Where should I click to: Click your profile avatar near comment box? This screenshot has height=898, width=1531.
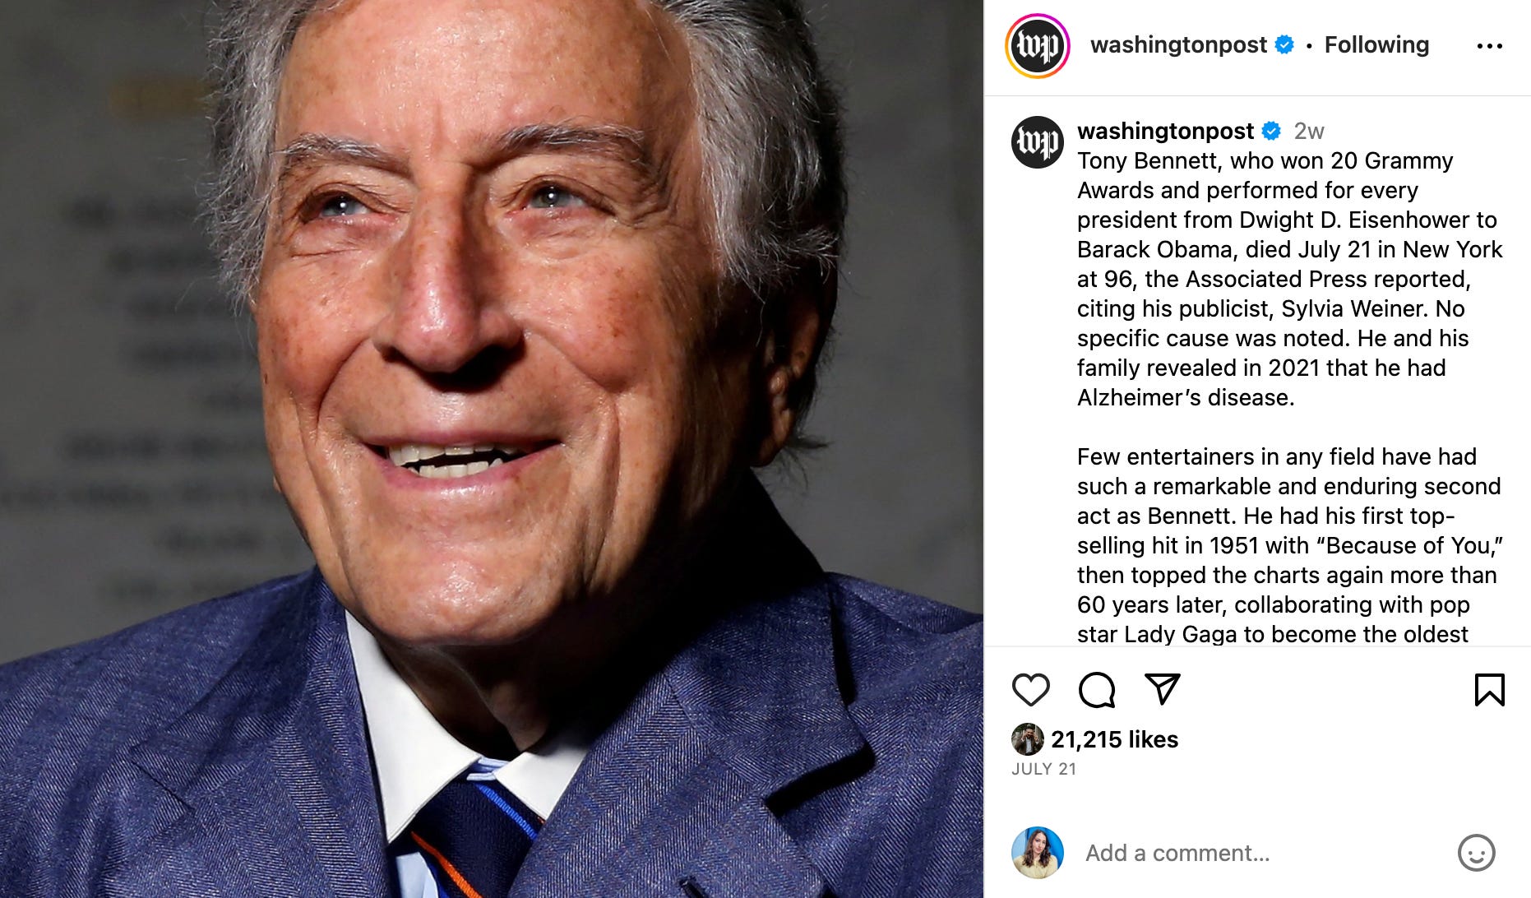pyautogui.click(x=1037, y=853)
